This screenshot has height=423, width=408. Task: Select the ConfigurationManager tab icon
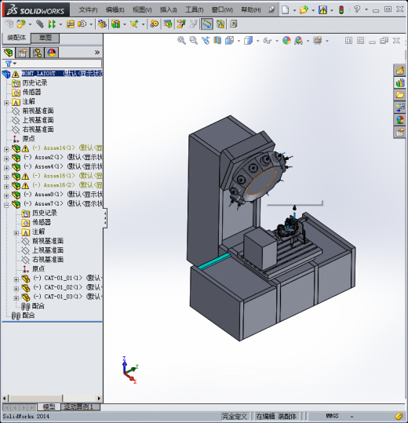point(37,53)
